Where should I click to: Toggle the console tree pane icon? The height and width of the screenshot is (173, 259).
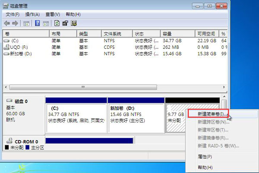coord(27,23)
